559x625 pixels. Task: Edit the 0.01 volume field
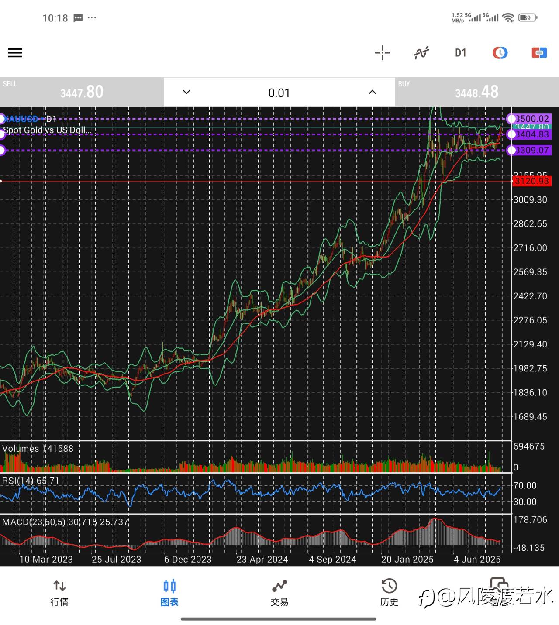tap(279, 93)
